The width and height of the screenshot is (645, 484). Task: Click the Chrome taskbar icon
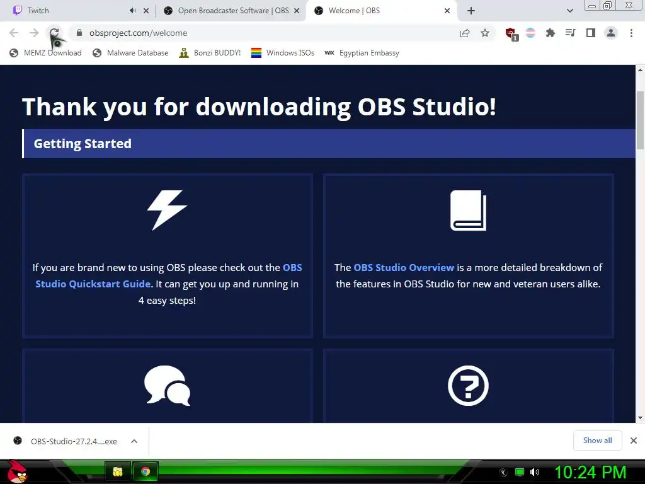[146, 471]
